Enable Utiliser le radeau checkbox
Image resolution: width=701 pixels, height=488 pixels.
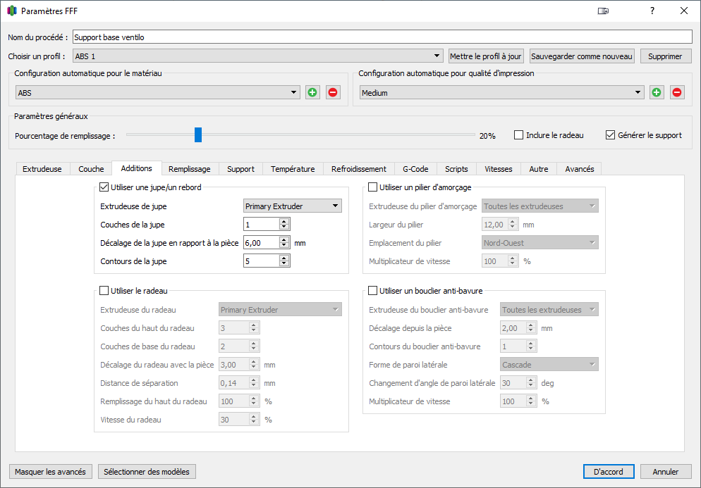pos(104,291)
